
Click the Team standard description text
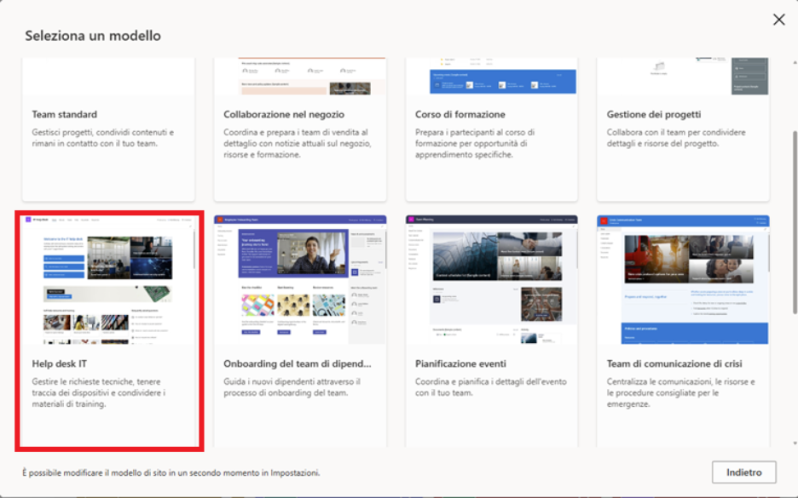pyautogui.click(x=103, y=138)
